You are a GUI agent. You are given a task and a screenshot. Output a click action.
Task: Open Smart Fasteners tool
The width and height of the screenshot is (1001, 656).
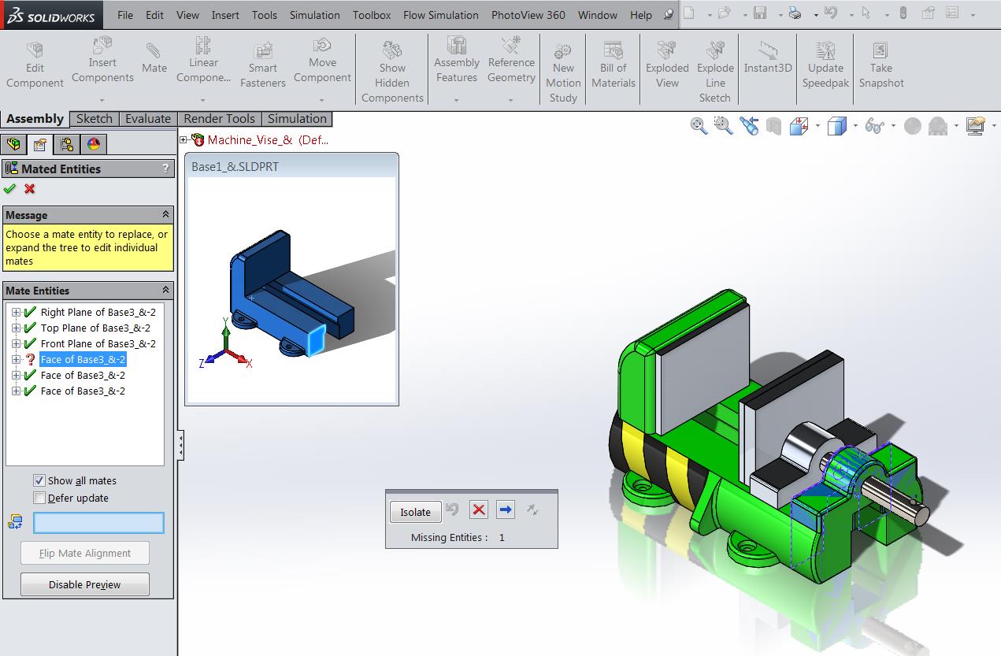tap(262, 51)
